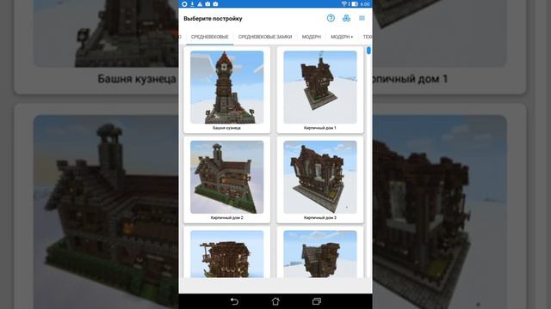Tap the blocks icon in the header
This screenshot has height=309, width=551.
[346, 18]
